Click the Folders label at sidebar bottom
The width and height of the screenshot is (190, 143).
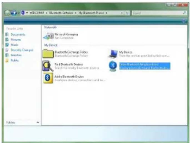click(x=11, y=122)
